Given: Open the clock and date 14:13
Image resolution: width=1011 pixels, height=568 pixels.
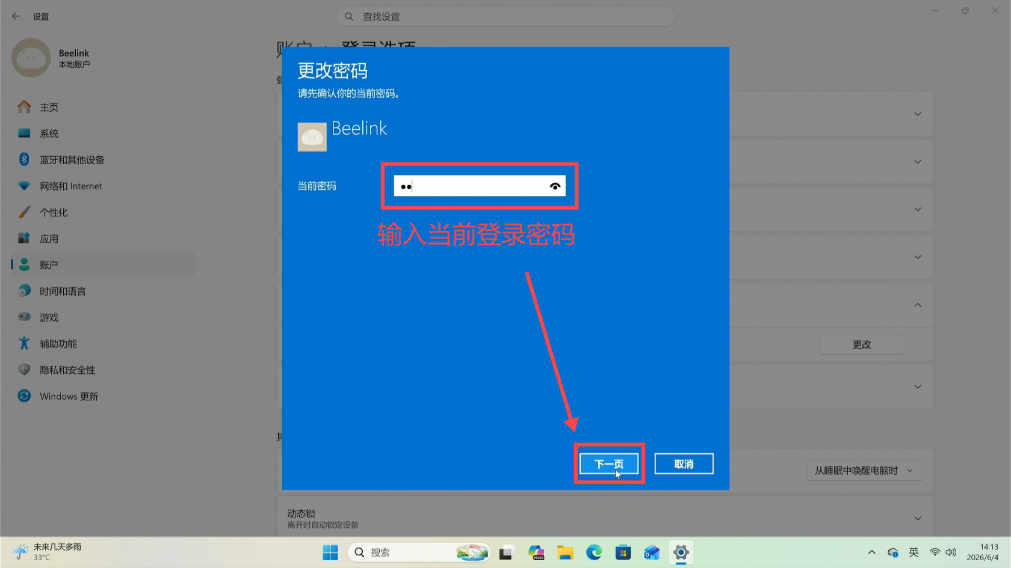Looking at the screenshot, I should point(982,552).
